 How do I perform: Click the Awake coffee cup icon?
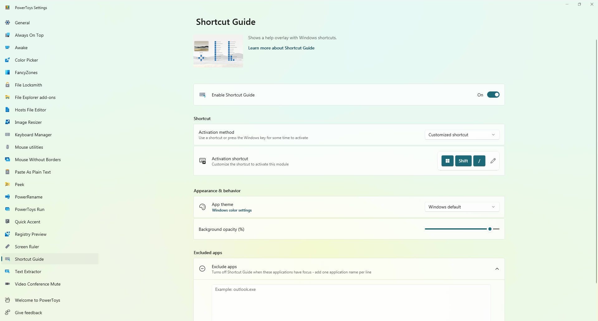tap(7, 48)
